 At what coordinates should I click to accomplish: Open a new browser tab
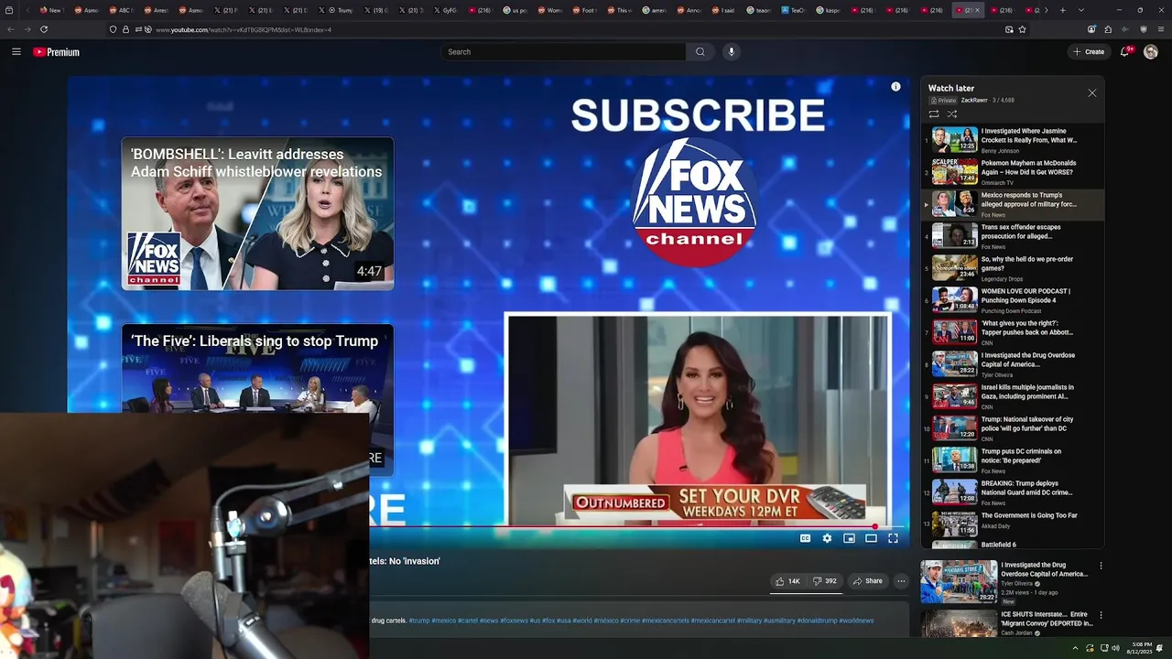[1062, 10]
